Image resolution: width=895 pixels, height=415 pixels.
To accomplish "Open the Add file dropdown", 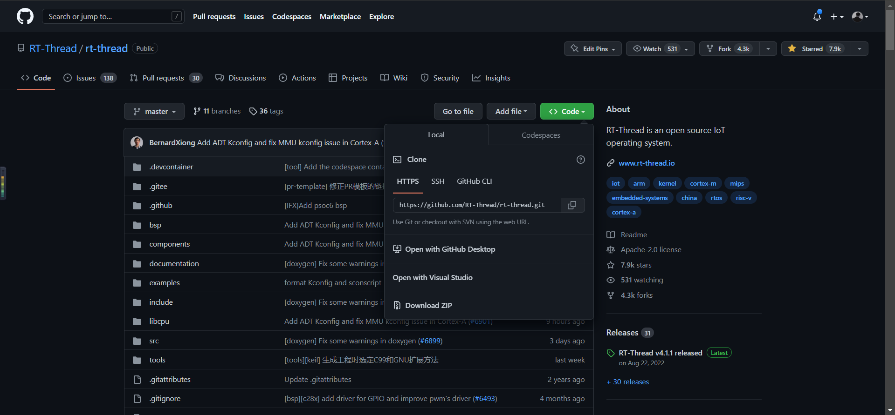I will click(511, 111).
